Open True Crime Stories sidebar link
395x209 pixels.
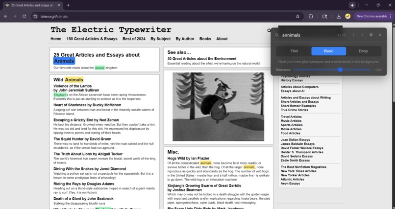pyautogui.click(x=294, y=110)
